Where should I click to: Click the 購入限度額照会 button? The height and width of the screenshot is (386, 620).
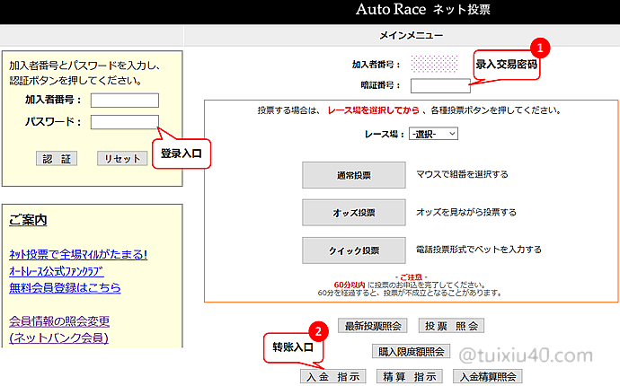tap(412, 351)
